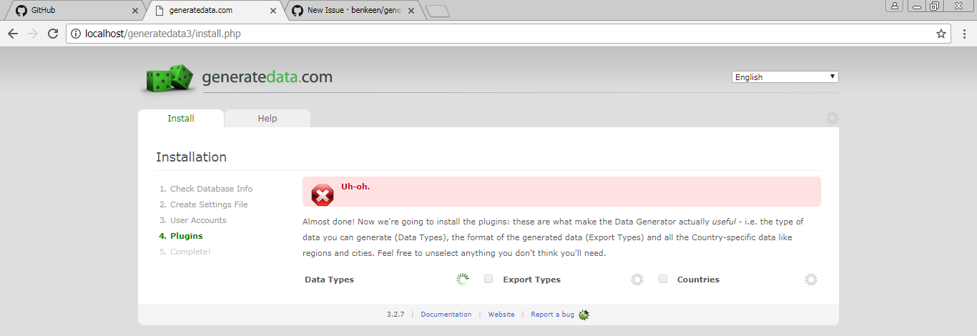Open the Documentation link
The image size is (977, 336).
click(x=446, y=315)
